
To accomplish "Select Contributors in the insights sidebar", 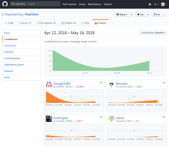I will coord(22,39).
